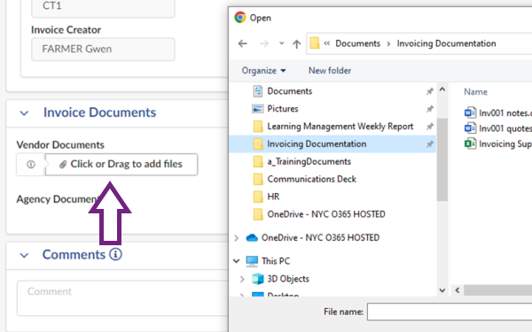The image size is (532, 332).
Task: Click the pin icon beside Documents
Action: click(430, 91)
